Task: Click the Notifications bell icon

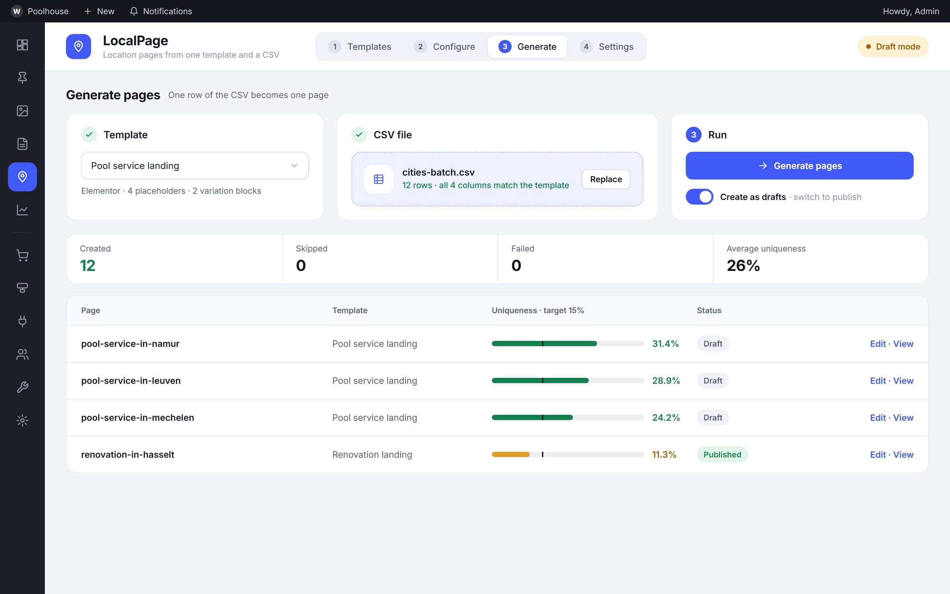Action: 134,11
